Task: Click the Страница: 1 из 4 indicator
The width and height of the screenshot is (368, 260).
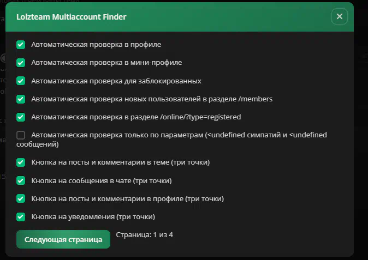Action: (144, 235)
